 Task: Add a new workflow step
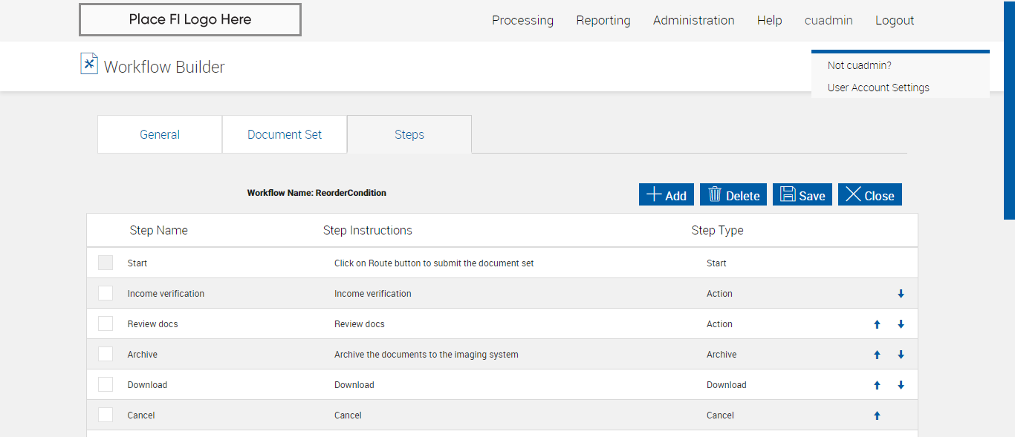pyautogui.click(x=667, y=195)
